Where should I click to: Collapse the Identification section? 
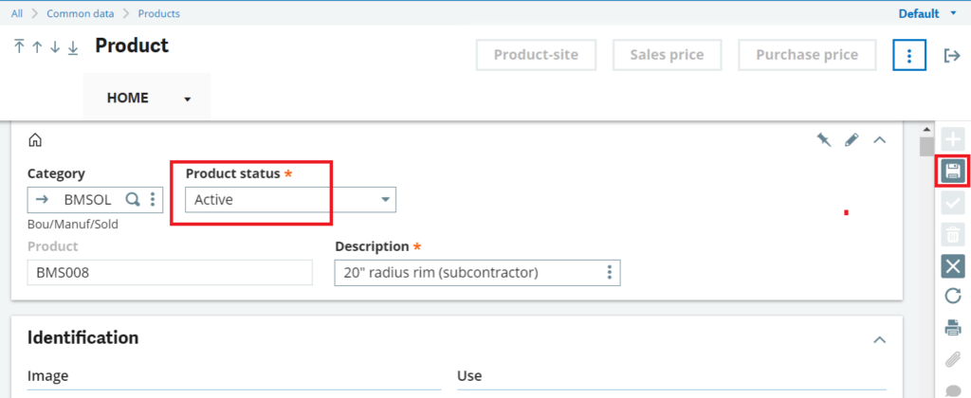click(x=879, y=339)
